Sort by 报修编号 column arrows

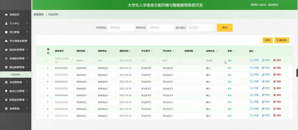tap(65, 51)
